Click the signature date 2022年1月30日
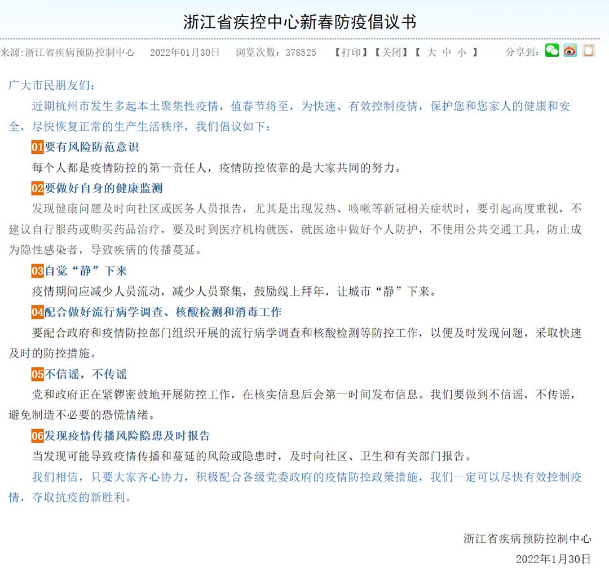This screenshot has width=609, height=575. tap(554, 559)
